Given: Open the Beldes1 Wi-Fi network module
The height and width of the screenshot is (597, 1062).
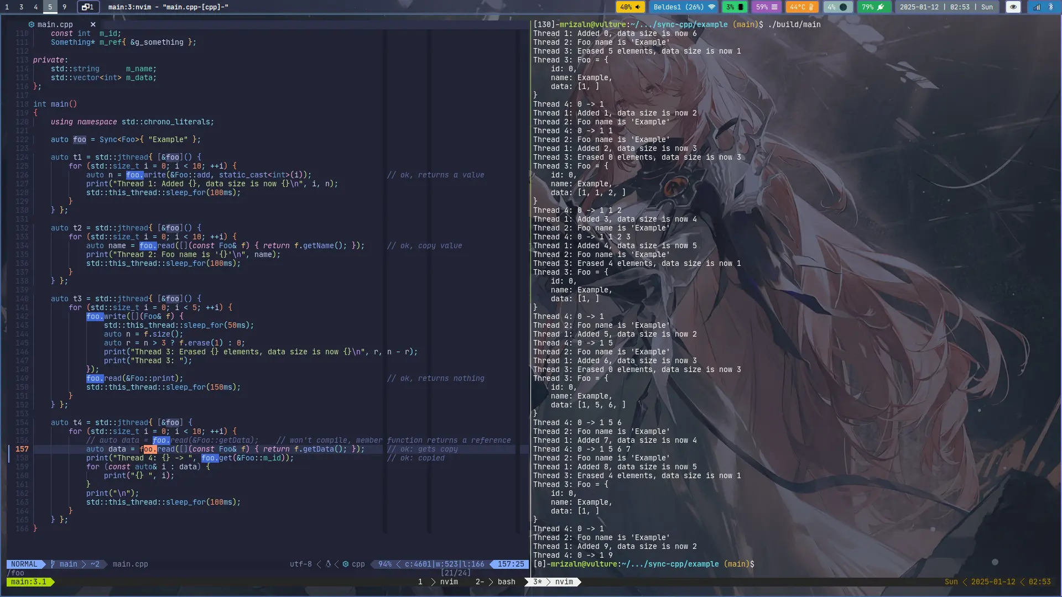Looking at the screenshot, I should tap(684, 7).
